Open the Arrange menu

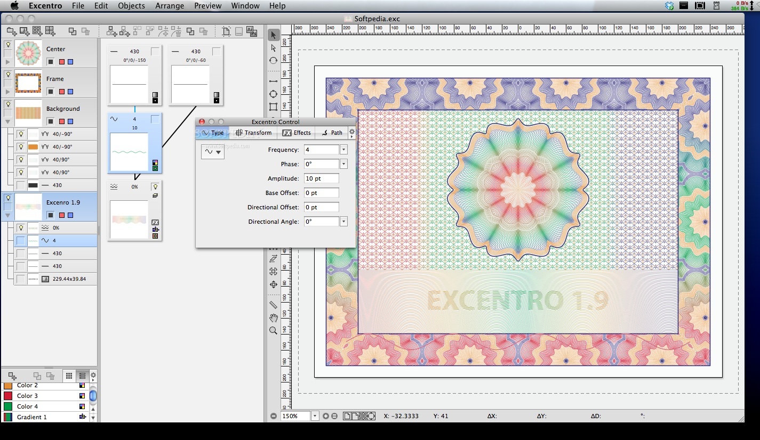[169, 6]
